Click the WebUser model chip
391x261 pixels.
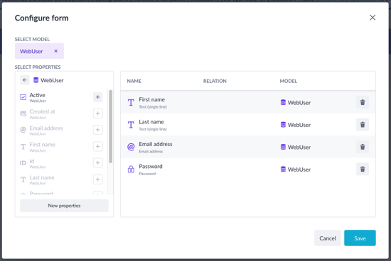39,51
